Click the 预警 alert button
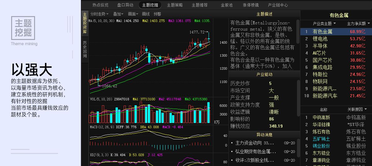 coord(157,14)
